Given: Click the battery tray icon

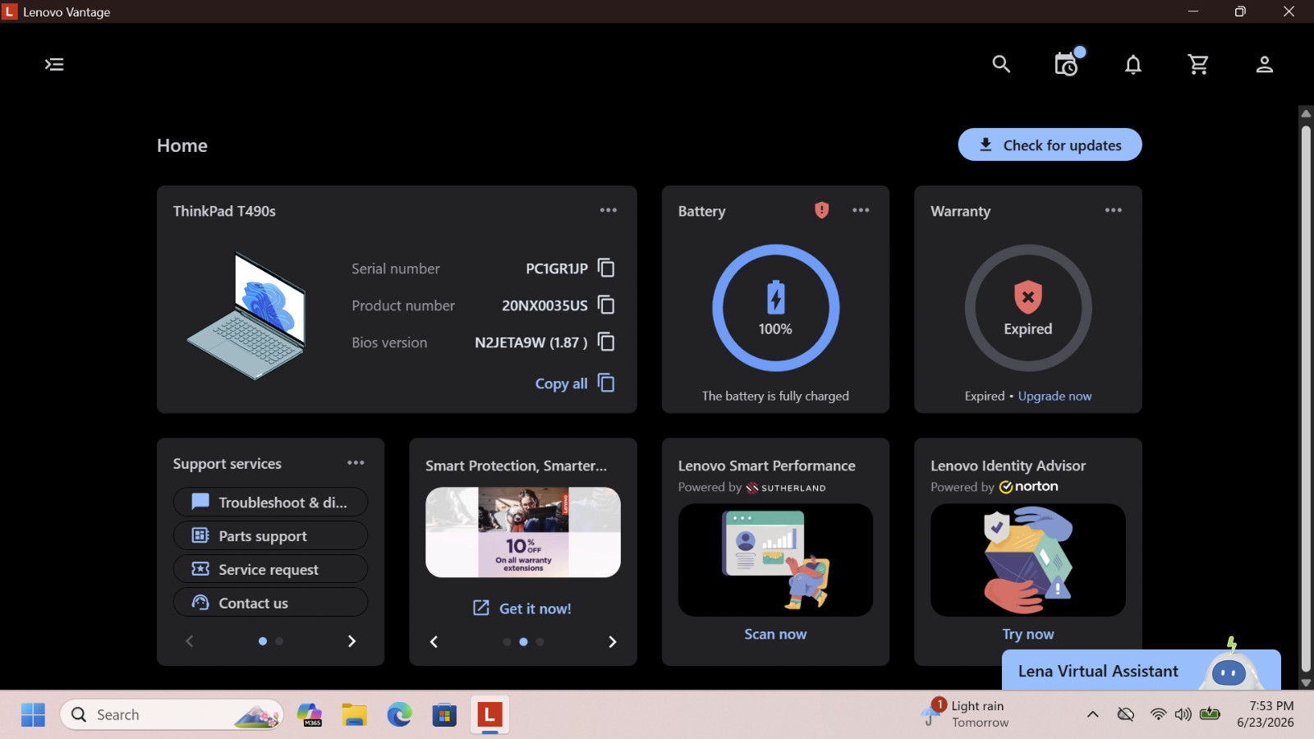Looking at the screenshot, I should click(x=1210, y=714).
